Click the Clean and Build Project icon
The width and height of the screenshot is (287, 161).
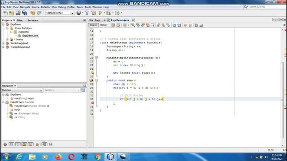pyautogui.click(x=94, y=13)
